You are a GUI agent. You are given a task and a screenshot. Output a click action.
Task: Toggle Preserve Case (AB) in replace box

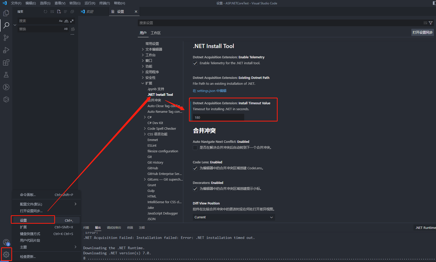(66, 29)
